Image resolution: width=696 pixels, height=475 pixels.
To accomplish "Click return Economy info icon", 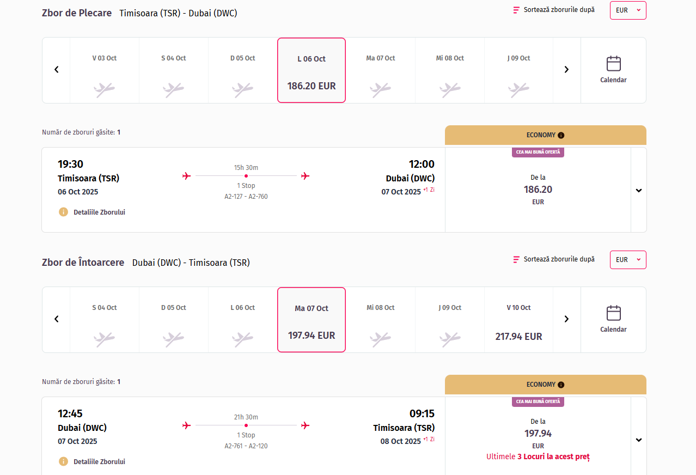I will [561, 385].
